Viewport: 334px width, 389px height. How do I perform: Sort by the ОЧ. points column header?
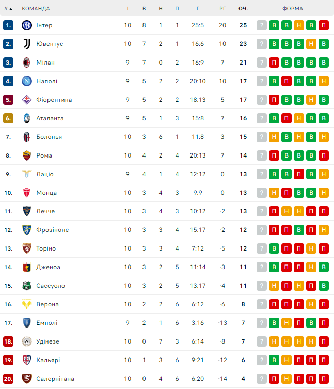pyautogui.click(x=243, y=9)
